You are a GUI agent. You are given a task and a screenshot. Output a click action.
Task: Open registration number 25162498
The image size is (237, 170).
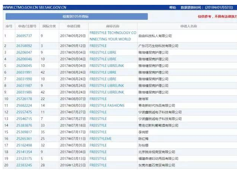pos(24,145)
